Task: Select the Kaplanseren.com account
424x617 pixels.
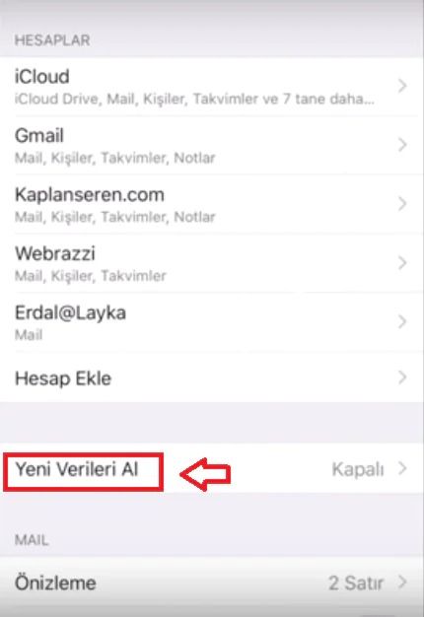Action: [212, 204]
